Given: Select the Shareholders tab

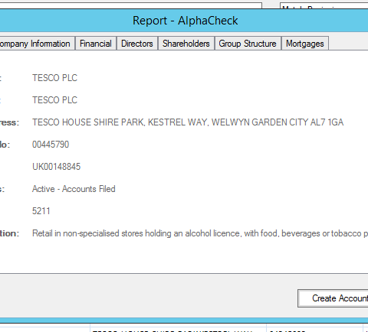Looking at the screenshot, I should pos(186,44).
